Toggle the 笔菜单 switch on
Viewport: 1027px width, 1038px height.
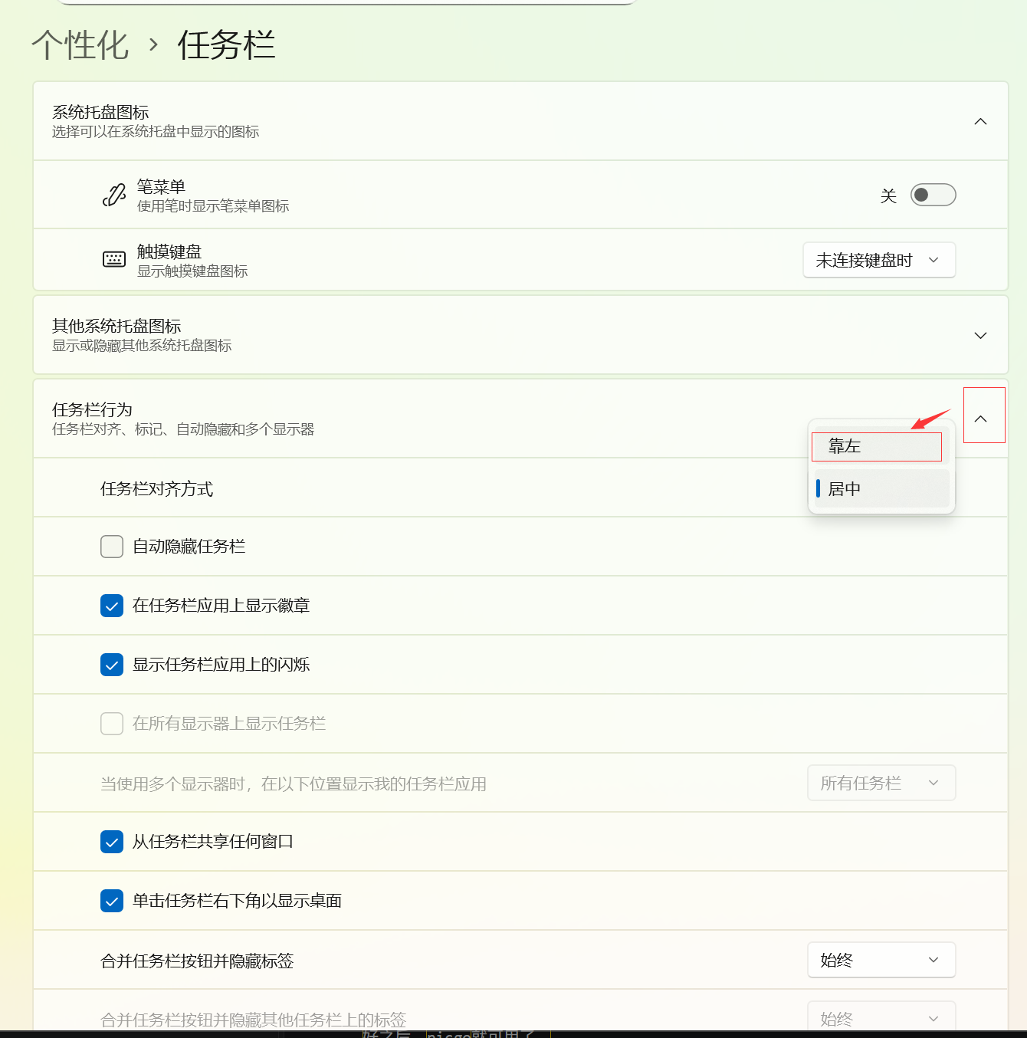tap(933, 195)
